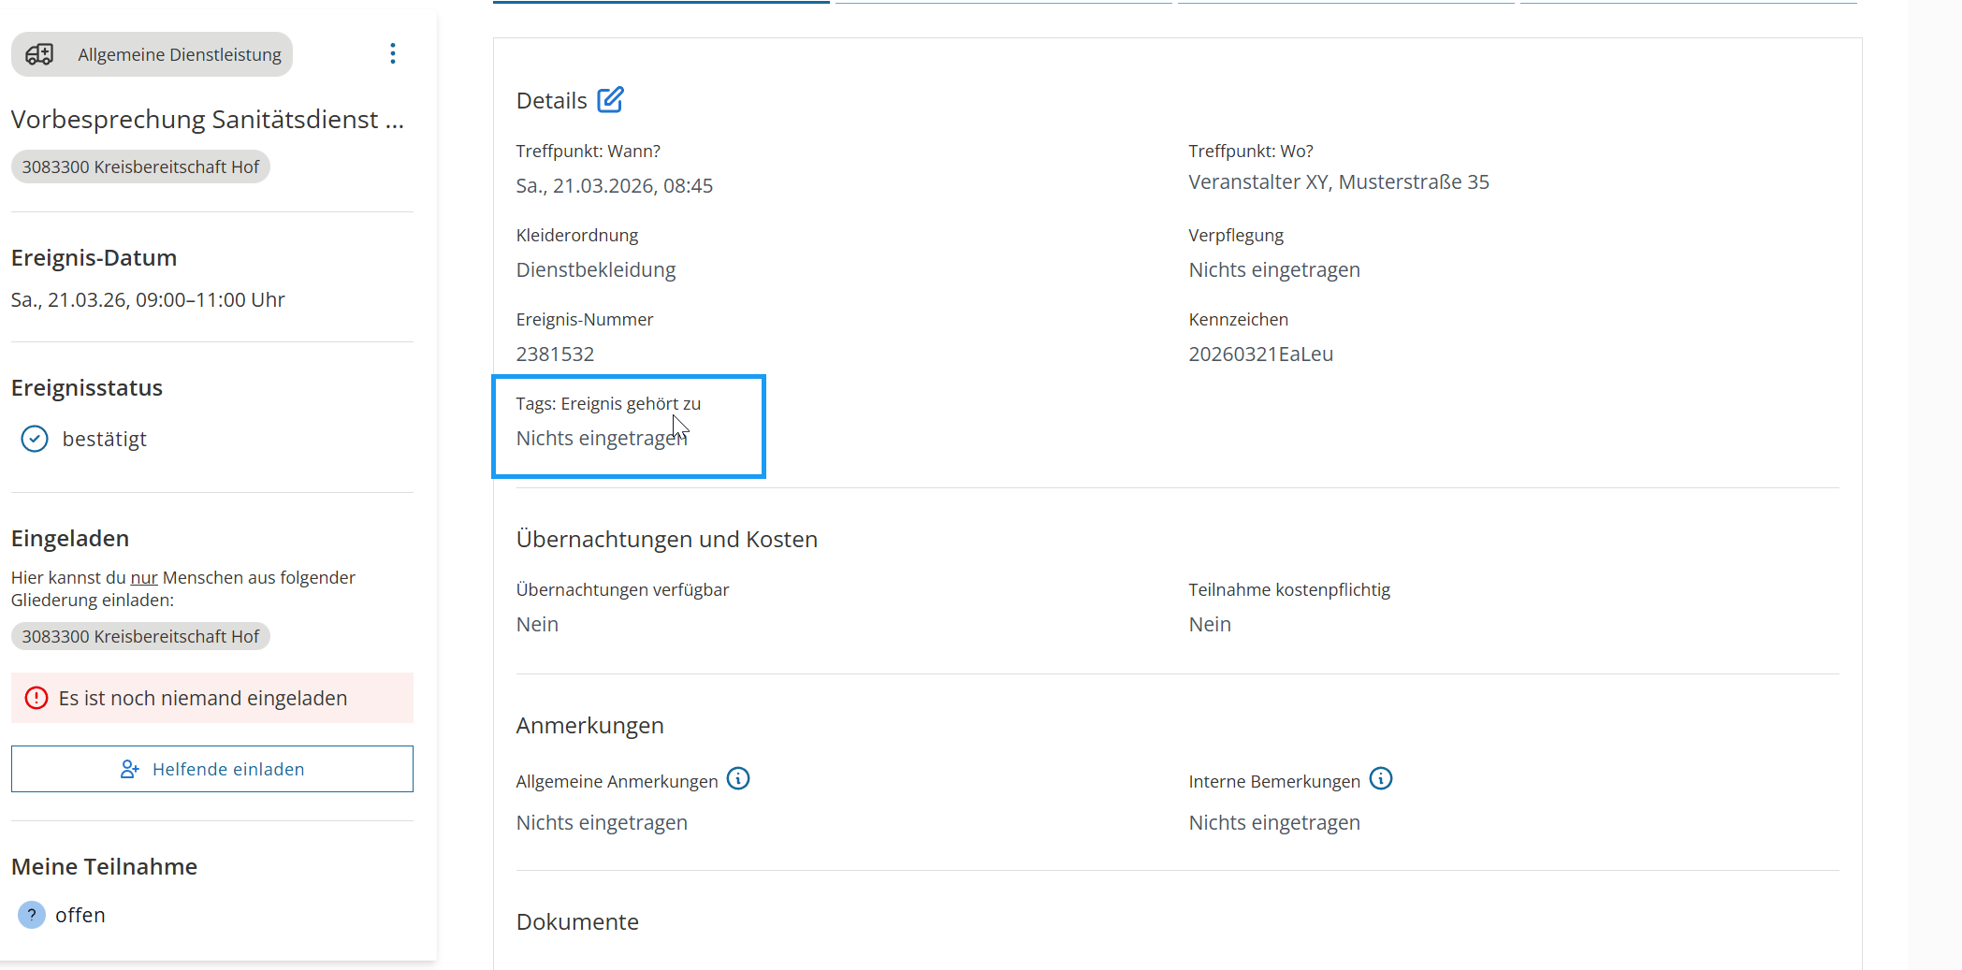1962x970 pixels.
Task: Click the Nein value under Übernachtungen verfügbar
Action: tap(537, 625)
